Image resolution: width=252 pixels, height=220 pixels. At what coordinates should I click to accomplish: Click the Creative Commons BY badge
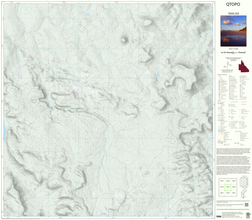(219, 216)
